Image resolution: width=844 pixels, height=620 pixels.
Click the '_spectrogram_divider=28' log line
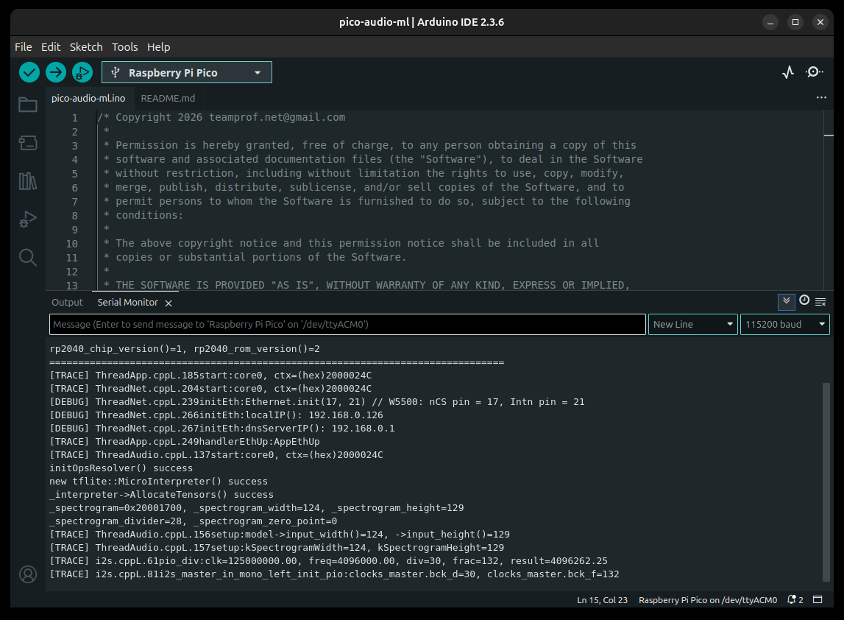coord(194,521)
